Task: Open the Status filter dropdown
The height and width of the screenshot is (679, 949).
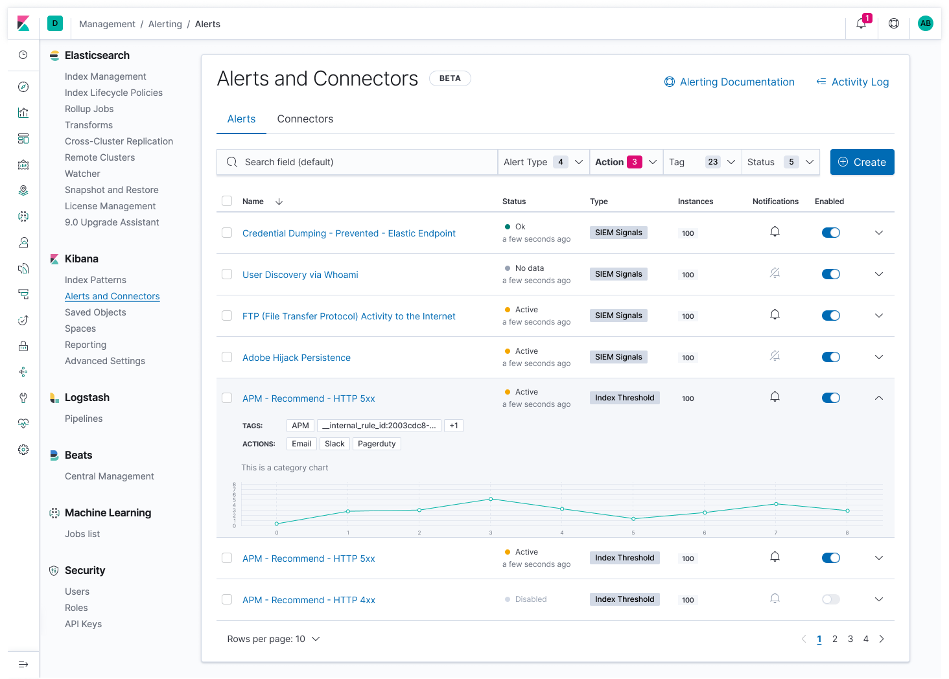Action: pyautogui.click(x=780, y=162)
